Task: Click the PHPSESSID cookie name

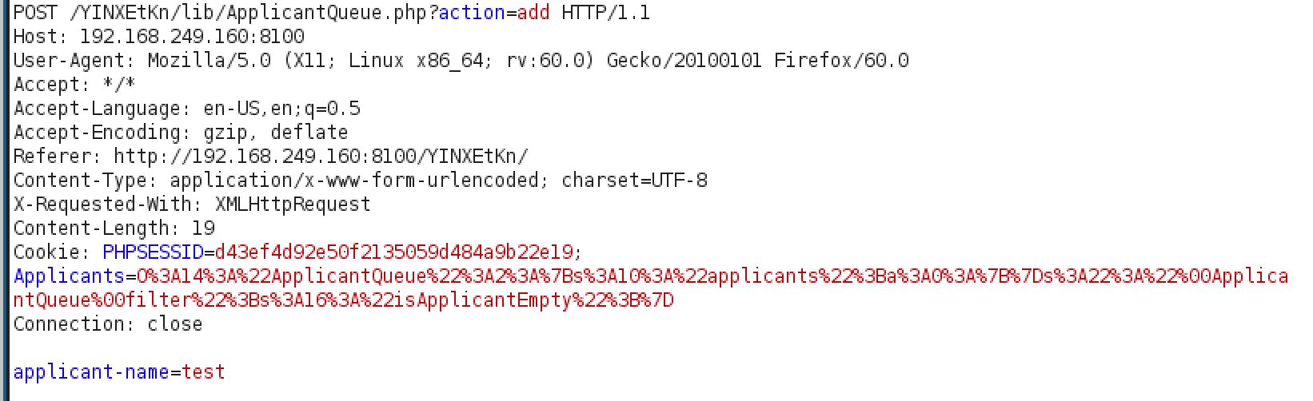Action: coord(153,252)
